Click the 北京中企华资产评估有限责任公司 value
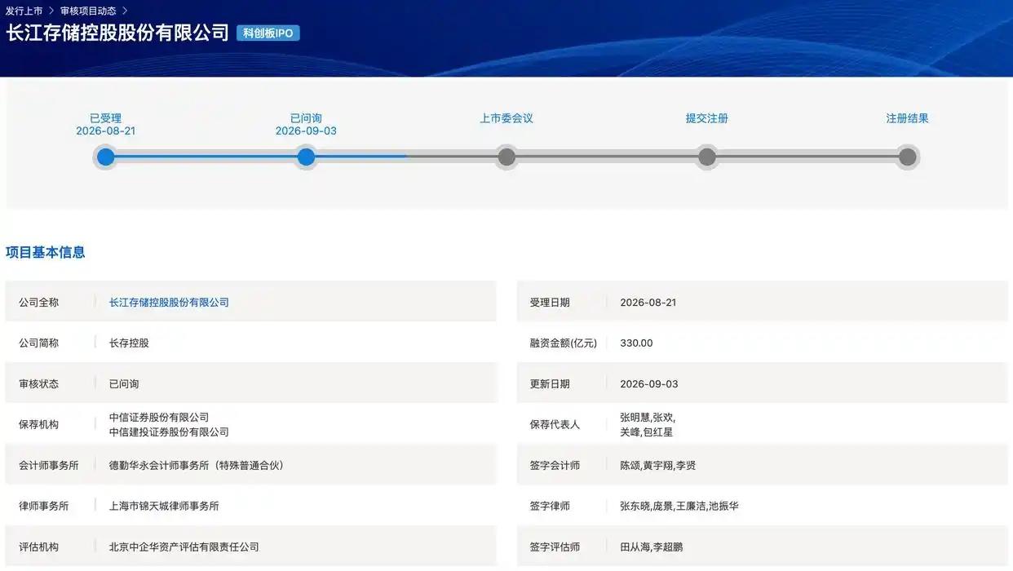 pyautogui.click(x=184, y=547)
